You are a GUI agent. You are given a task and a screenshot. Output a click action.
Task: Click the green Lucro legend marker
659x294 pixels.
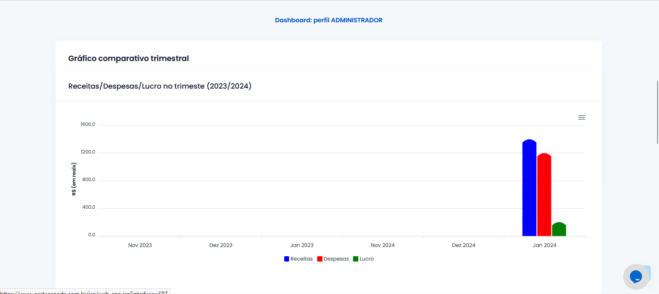tap(355, 259)
